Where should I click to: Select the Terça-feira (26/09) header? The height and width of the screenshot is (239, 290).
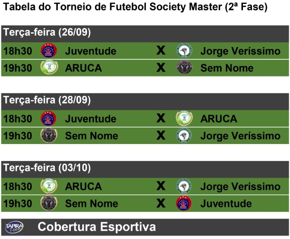point(47,32)
